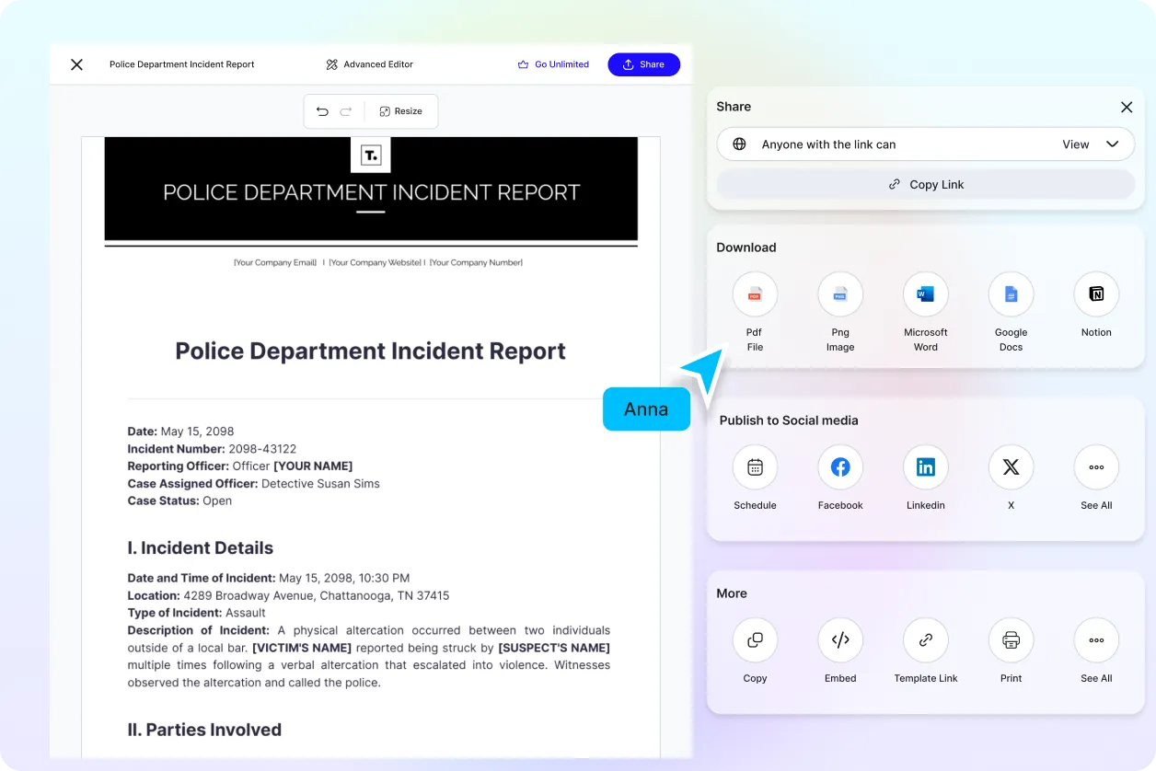
Task: Click the 'Date: May 15, 2098' line
Action: (180, 432)
